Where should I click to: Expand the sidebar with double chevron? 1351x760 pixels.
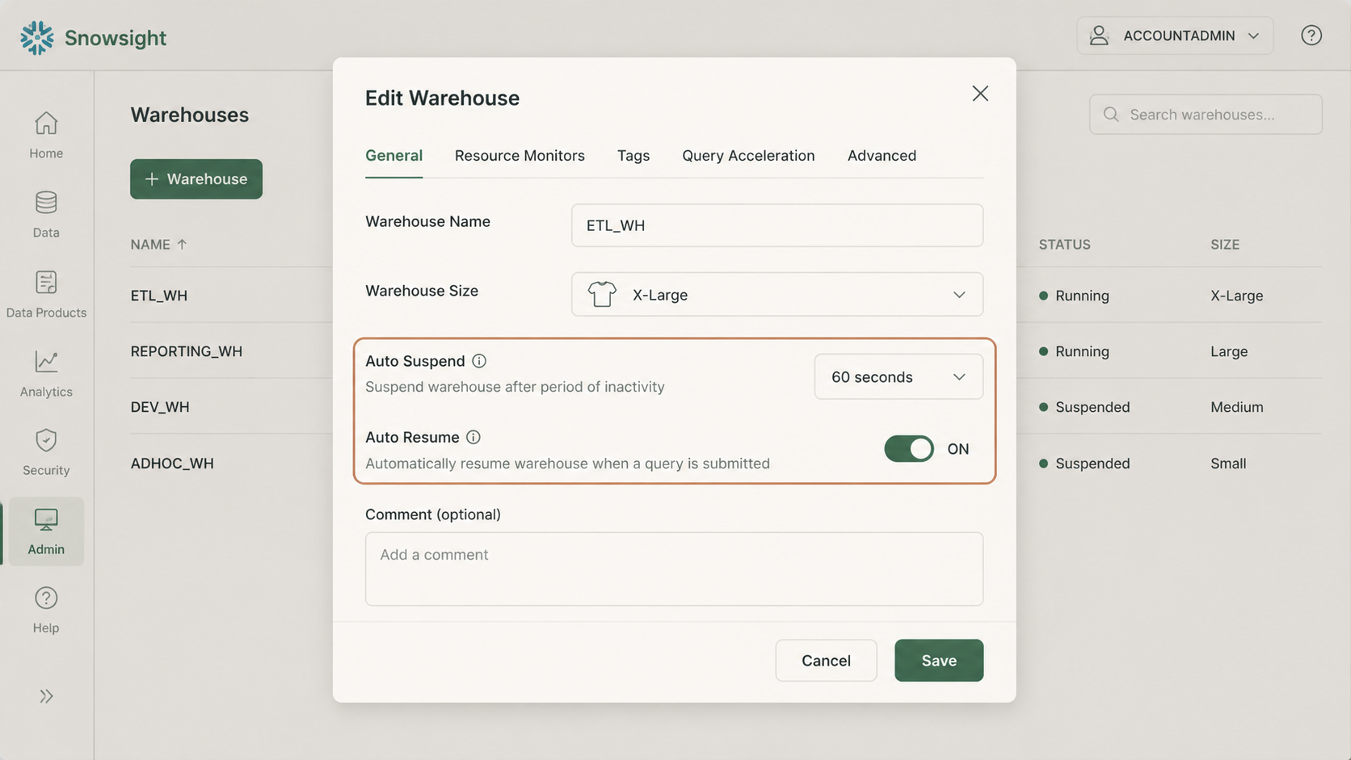(46, 696)
